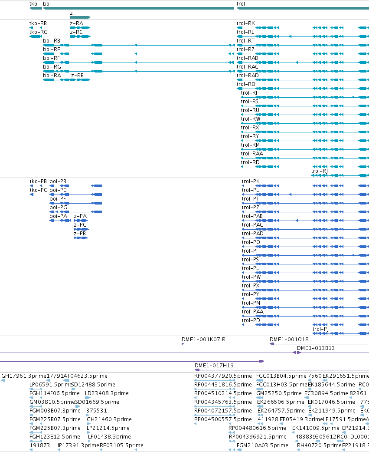This screenshot has height=452, width=369.
Task: Select the DME1-013B13 clone label
Action: (x=316, y=348)
